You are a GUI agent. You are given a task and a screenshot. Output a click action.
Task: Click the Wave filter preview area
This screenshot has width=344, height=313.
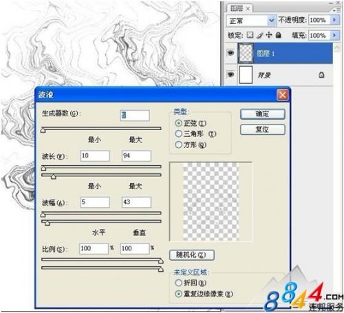pyautogui.click(x=211, y=202)
